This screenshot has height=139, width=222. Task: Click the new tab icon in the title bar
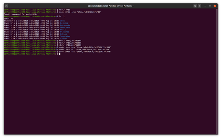[x=6, y=6]
